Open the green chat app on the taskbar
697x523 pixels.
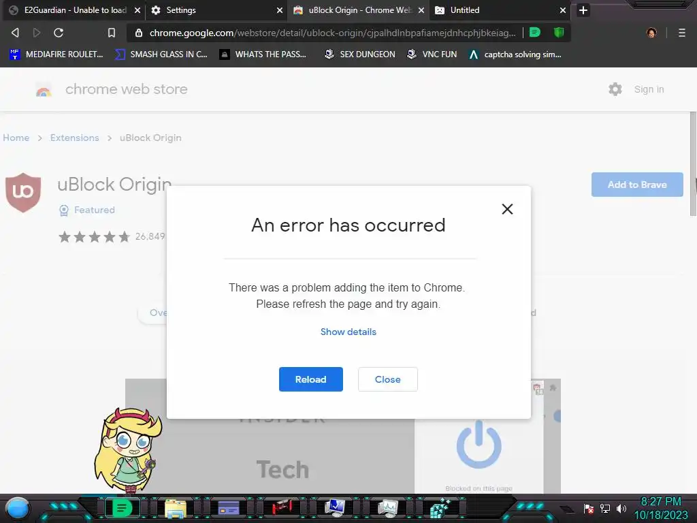pos(122,508)
